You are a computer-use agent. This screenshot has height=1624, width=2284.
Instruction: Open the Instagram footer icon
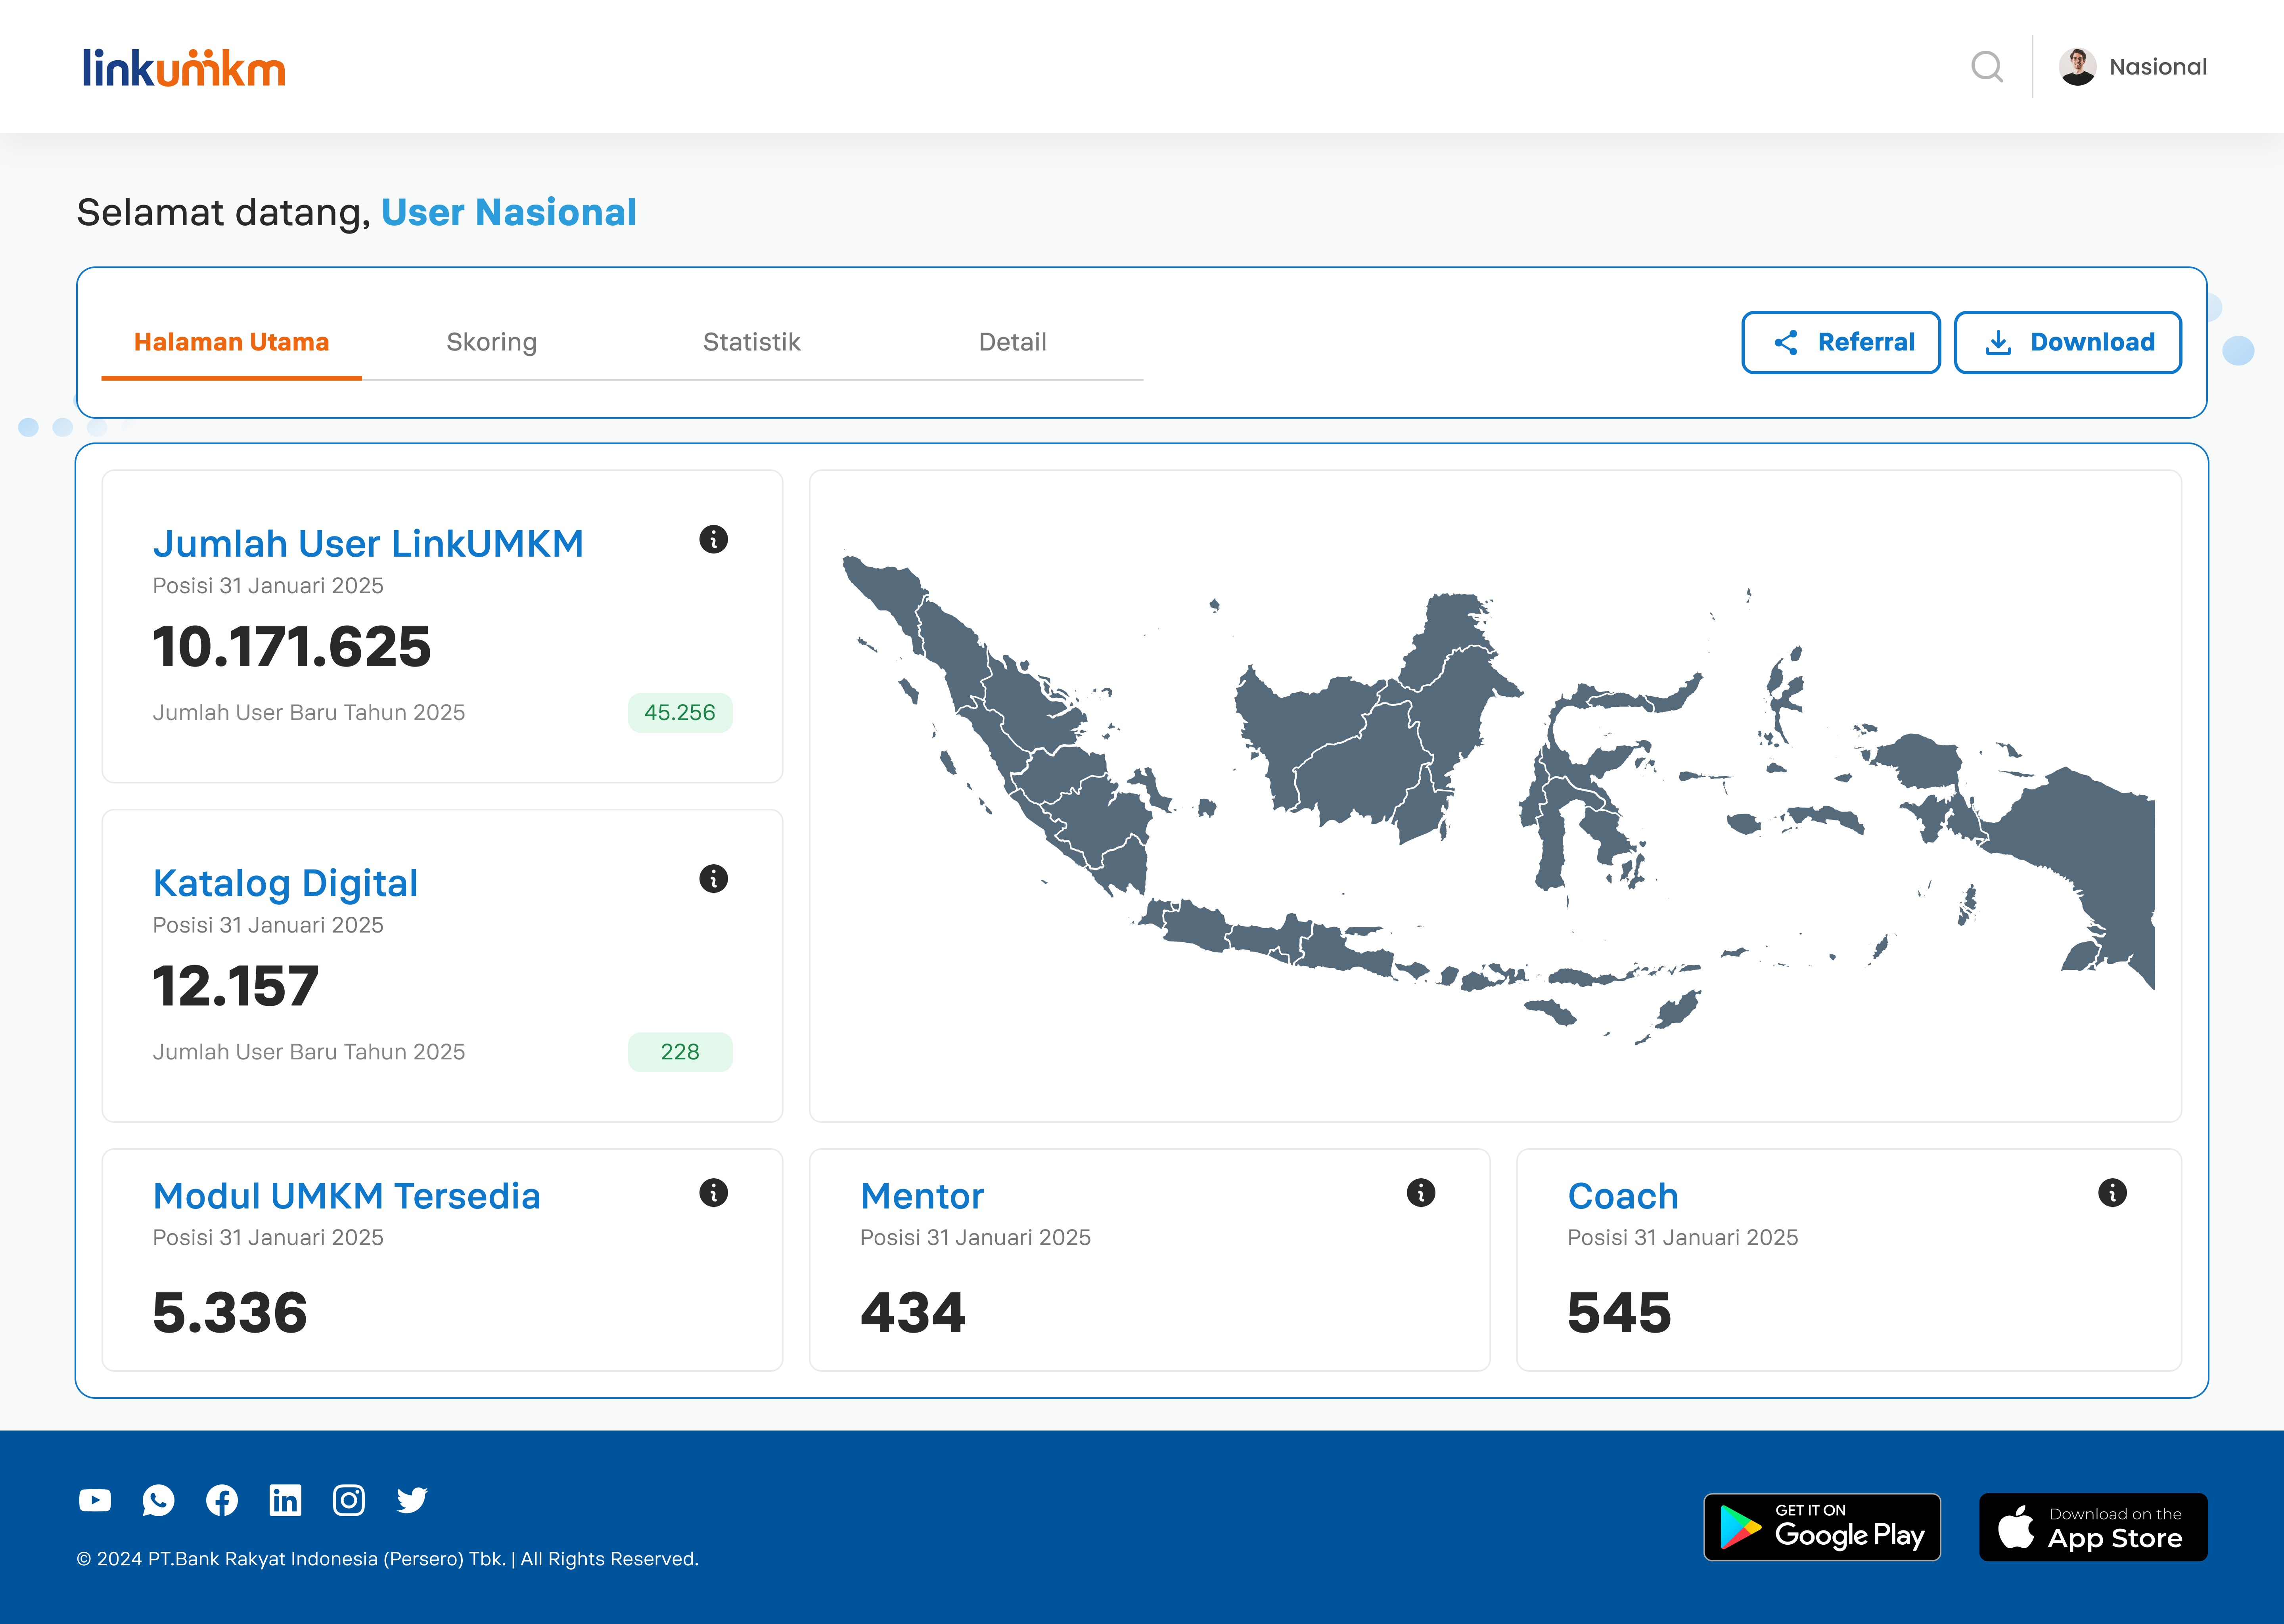349,1500
